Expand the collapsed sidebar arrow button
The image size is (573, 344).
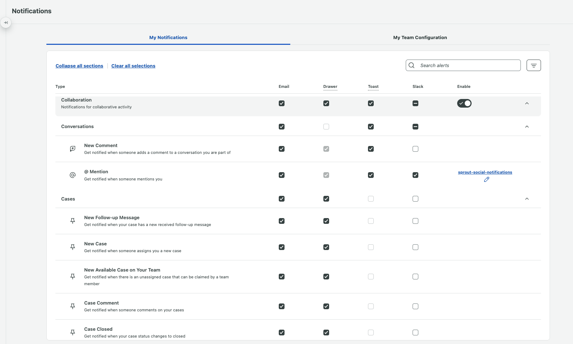click(6, 23)
